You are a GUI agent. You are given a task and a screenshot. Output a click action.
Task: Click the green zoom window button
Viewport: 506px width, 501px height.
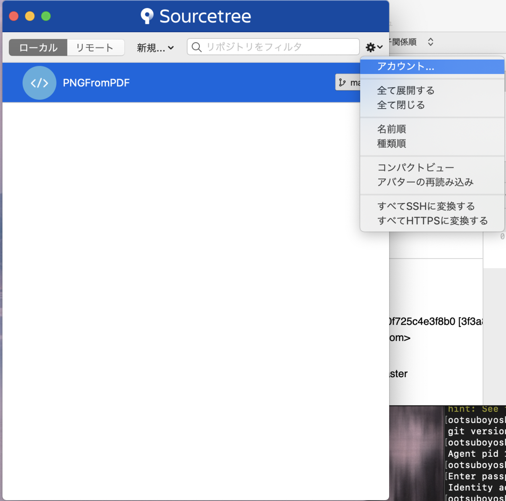(46, 16)
